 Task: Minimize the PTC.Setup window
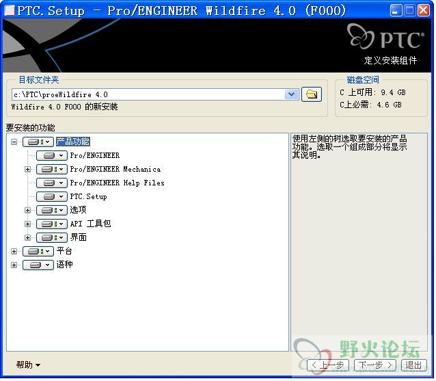click(x=396, y=10)
